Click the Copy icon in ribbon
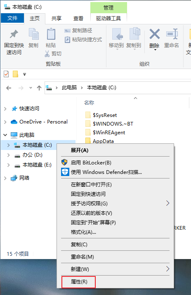This screenshot has height=295, width=191. click(33, 34)
